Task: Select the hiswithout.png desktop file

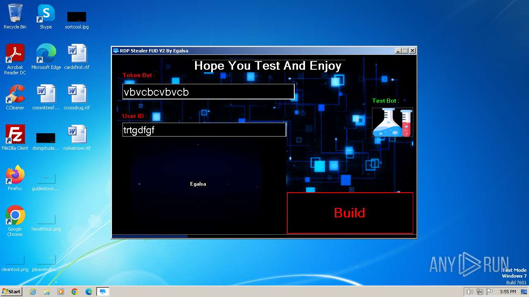Action: click(46, 222)
